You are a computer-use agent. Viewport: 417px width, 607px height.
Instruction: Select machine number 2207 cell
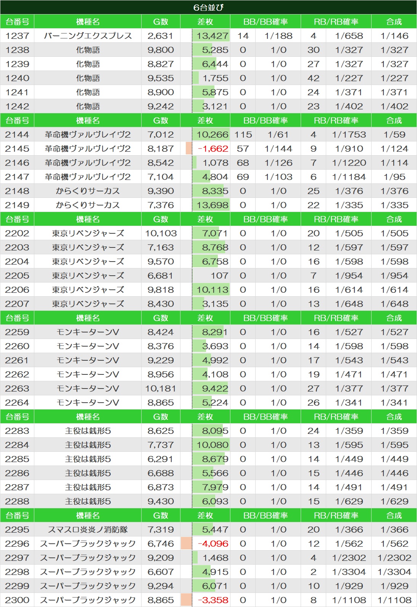[x=17, y=304]
